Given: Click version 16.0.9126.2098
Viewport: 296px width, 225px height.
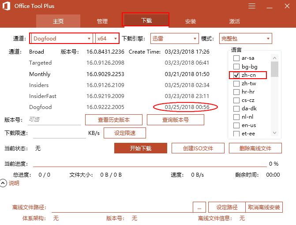Looking at the screenshot, I should coord(105,63).
